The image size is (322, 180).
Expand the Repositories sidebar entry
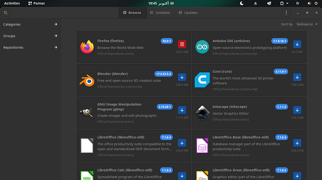(x=30, y=47)
